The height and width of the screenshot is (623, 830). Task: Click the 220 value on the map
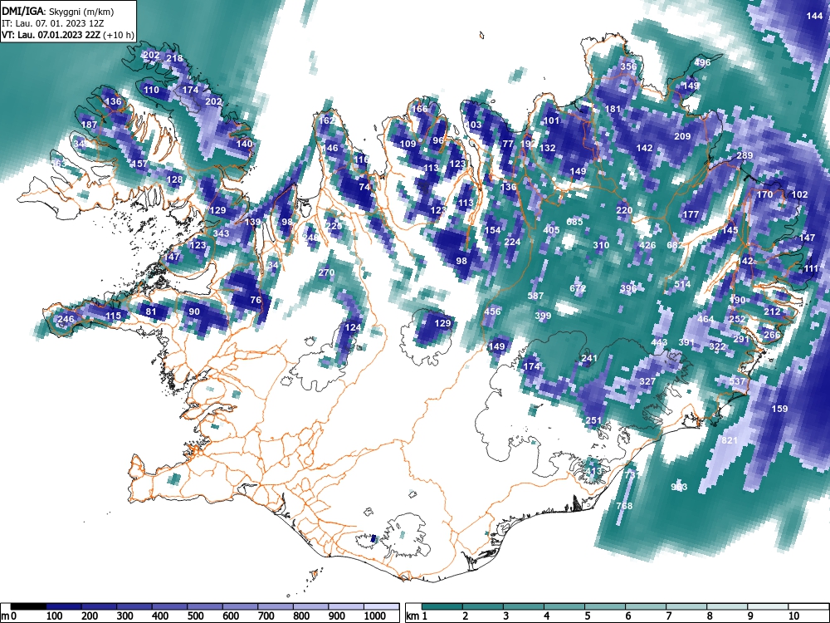click(x=624, y=210)
